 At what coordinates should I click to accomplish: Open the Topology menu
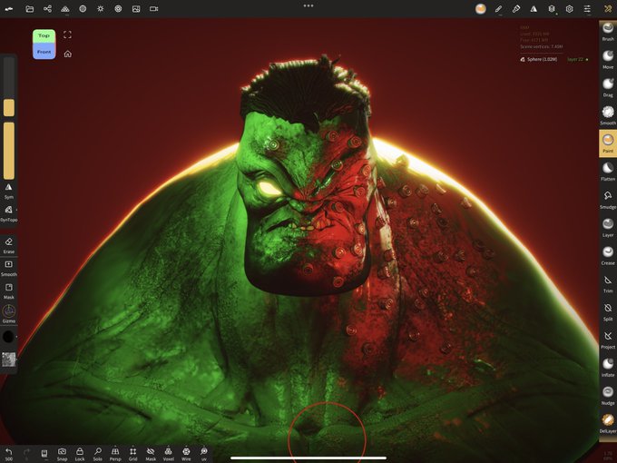65,9
